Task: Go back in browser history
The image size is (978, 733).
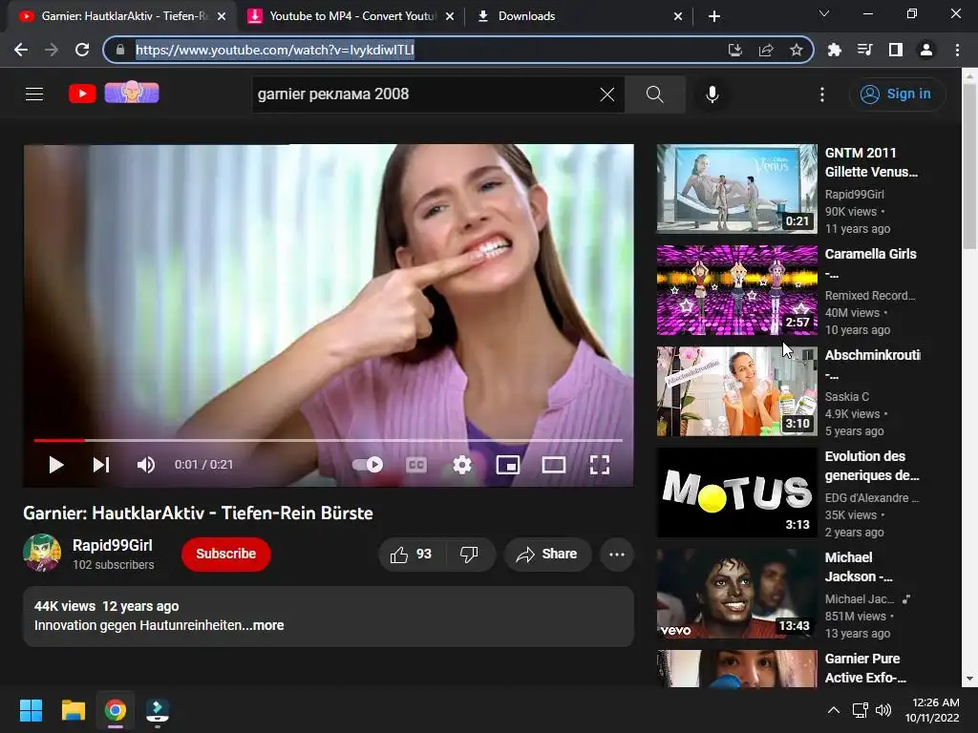Action: [x=21, y=50]
